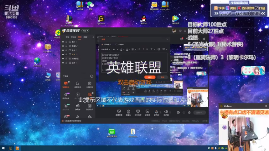Open the 弹幕助手 danmaku assistant tool
This screenshot has height=151, width=269.
[66, 85]
